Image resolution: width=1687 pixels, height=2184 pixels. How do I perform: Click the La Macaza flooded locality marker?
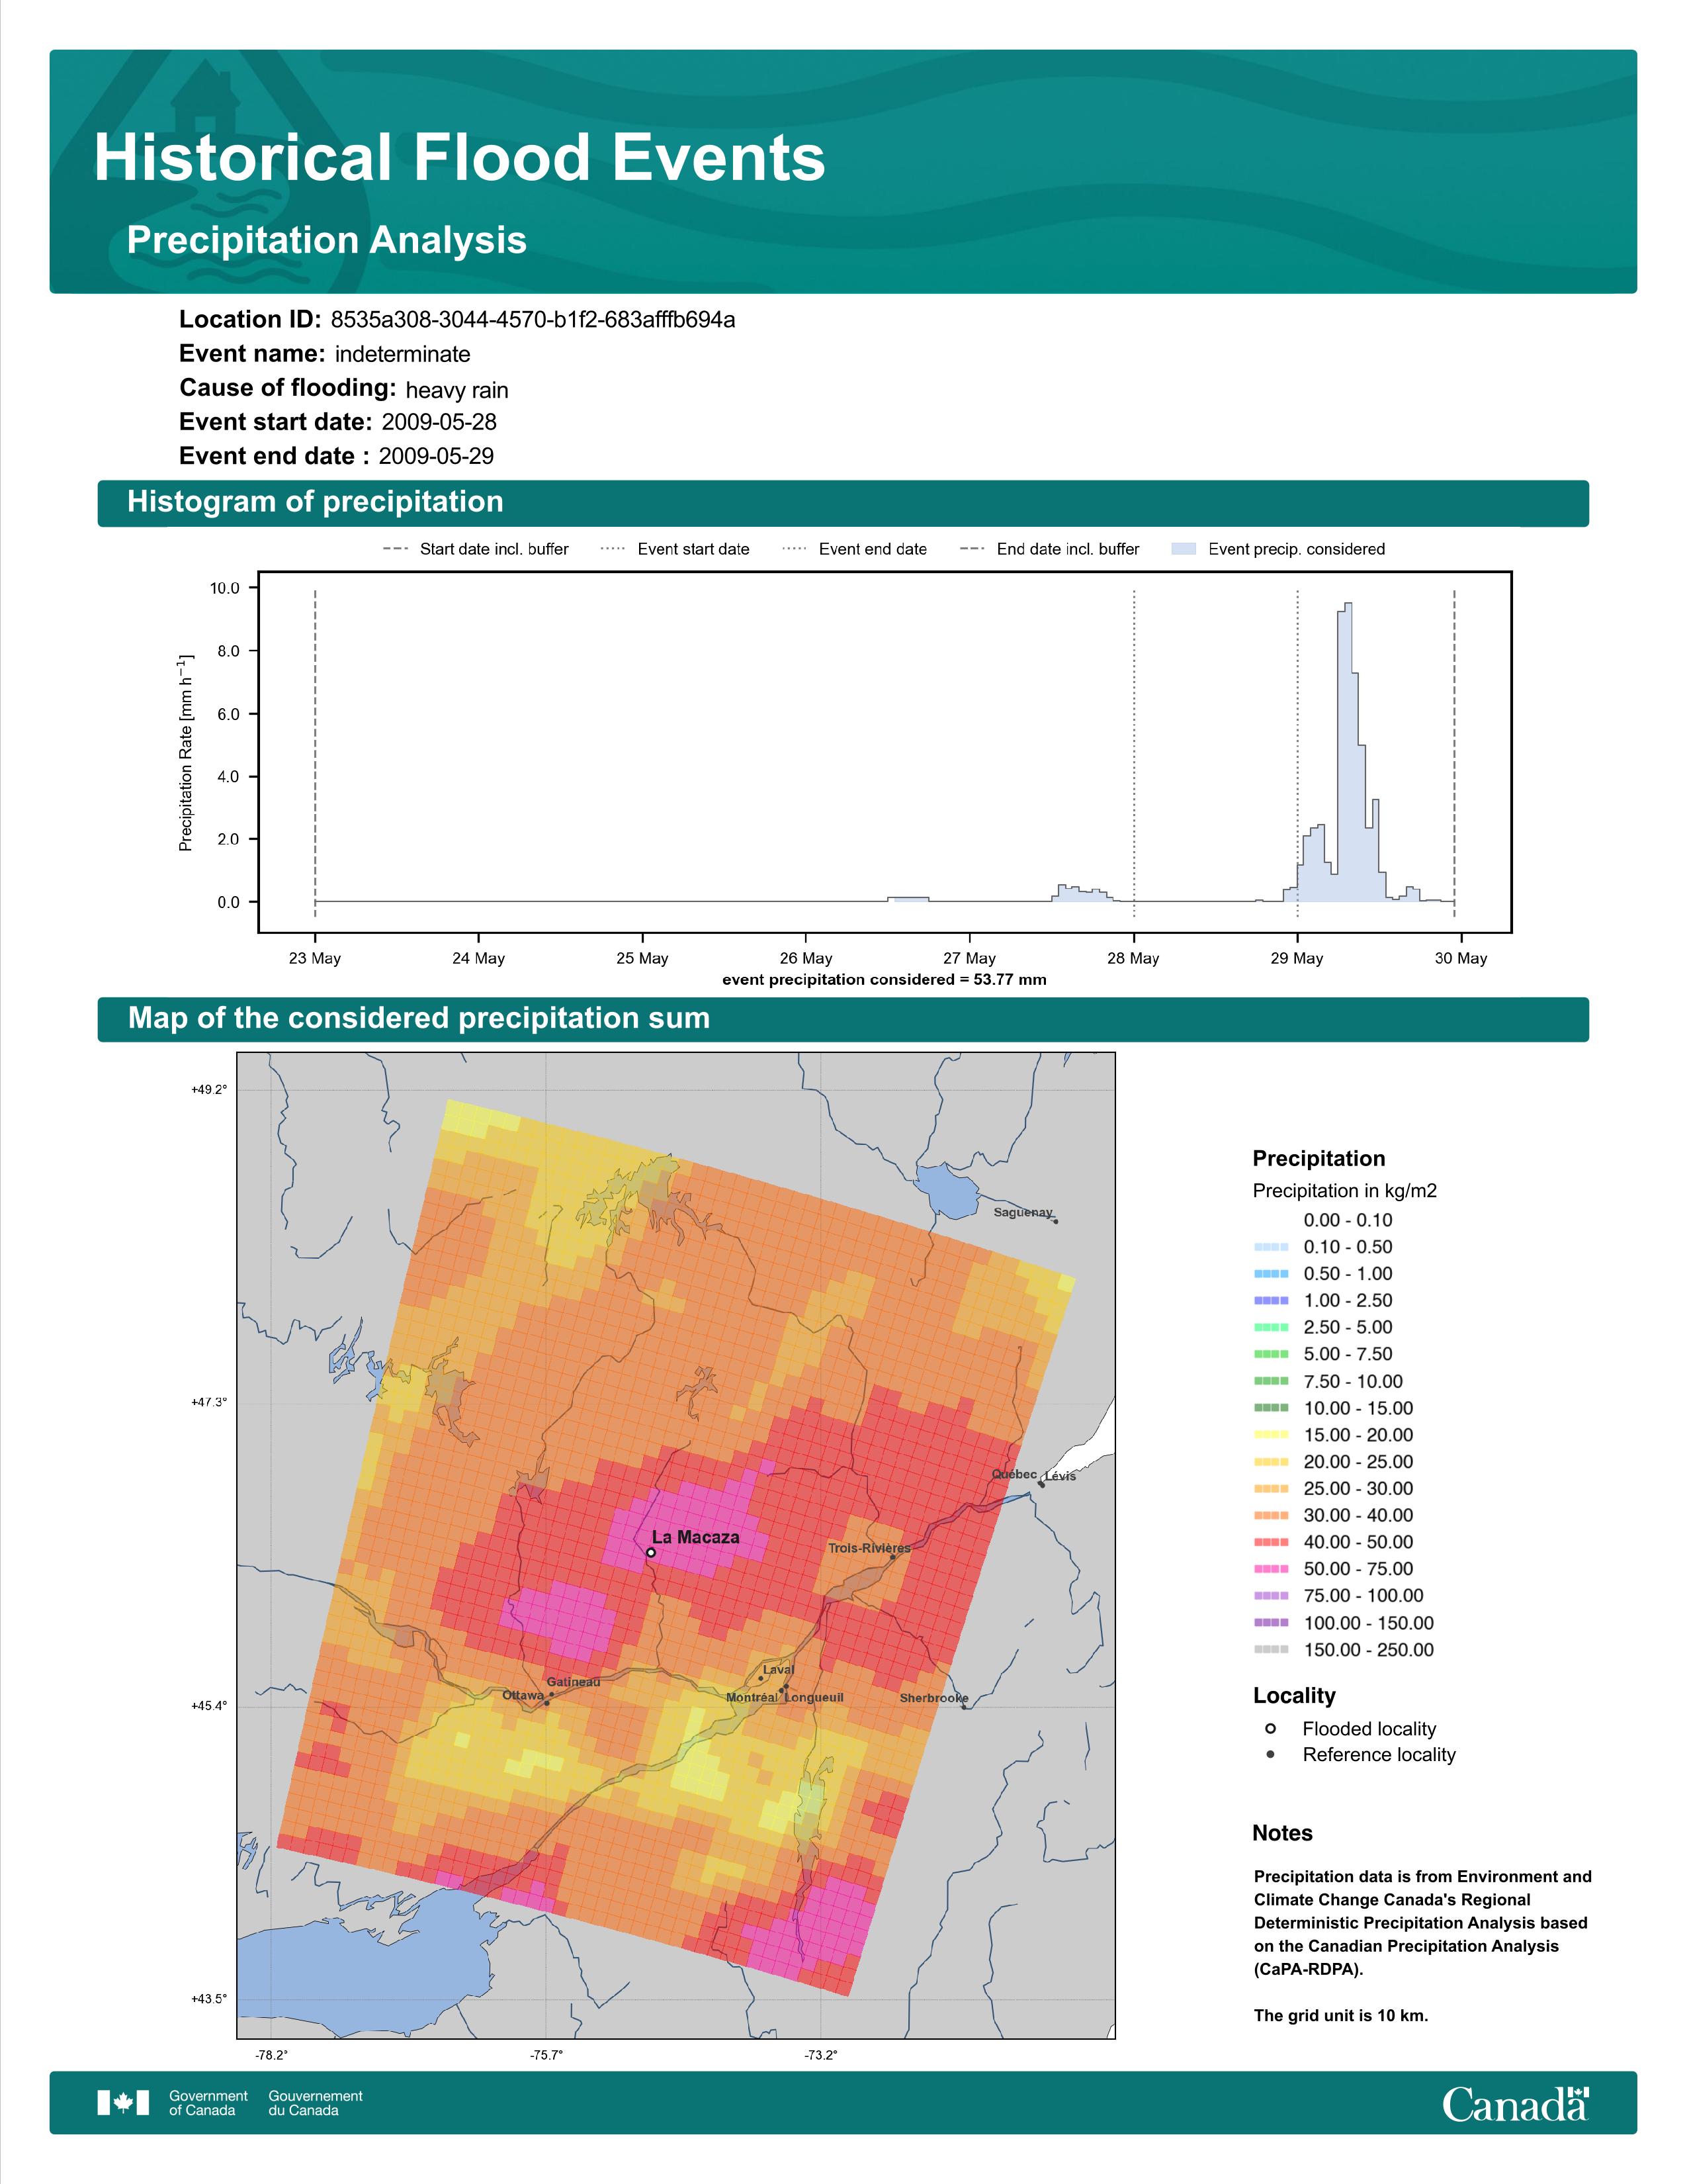click(650, 1552)
